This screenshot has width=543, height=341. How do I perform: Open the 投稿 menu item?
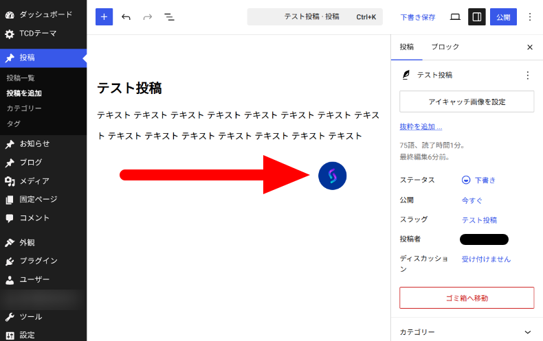(x=43, y=58)
